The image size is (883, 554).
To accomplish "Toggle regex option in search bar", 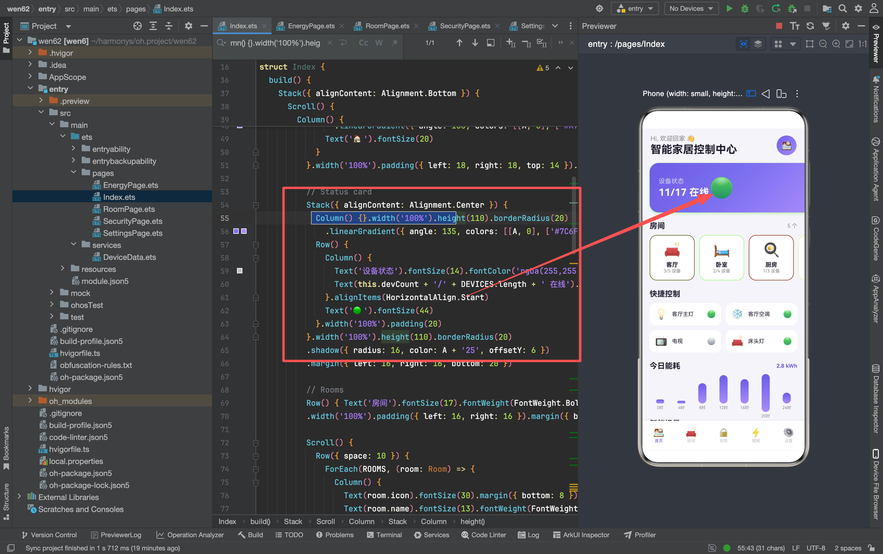I will pyautogui.click(x=395, y=43).
